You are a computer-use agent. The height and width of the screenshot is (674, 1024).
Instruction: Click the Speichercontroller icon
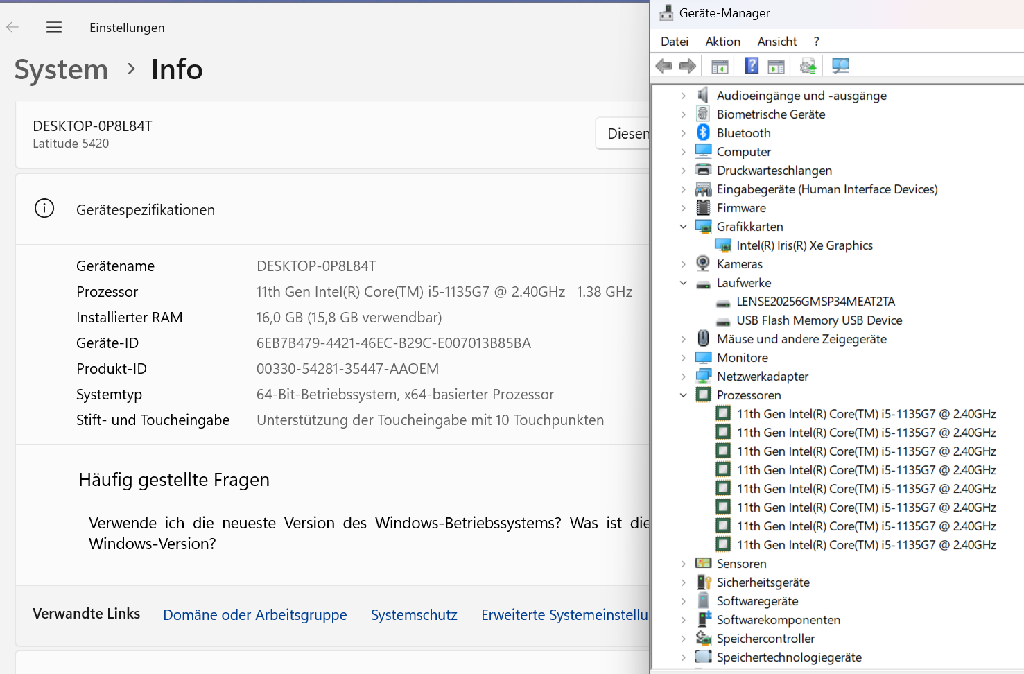click(703, 638)
